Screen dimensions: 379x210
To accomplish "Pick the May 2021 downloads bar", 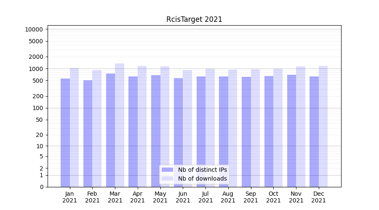I will [165, 126].
